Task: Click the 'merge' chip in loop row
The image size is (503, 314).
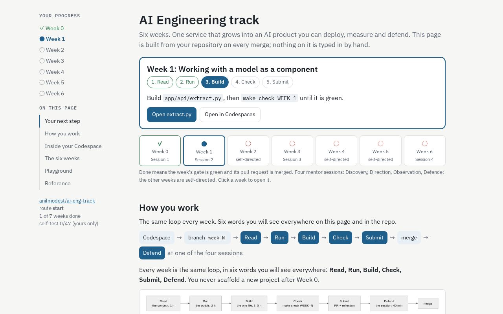Action: pos(409,237)
